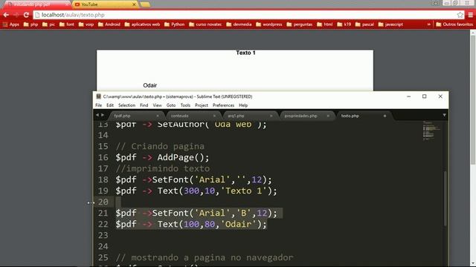Close the propriedades.php editor tab
The width and height of the screenshot is (476, 267).
328,116
